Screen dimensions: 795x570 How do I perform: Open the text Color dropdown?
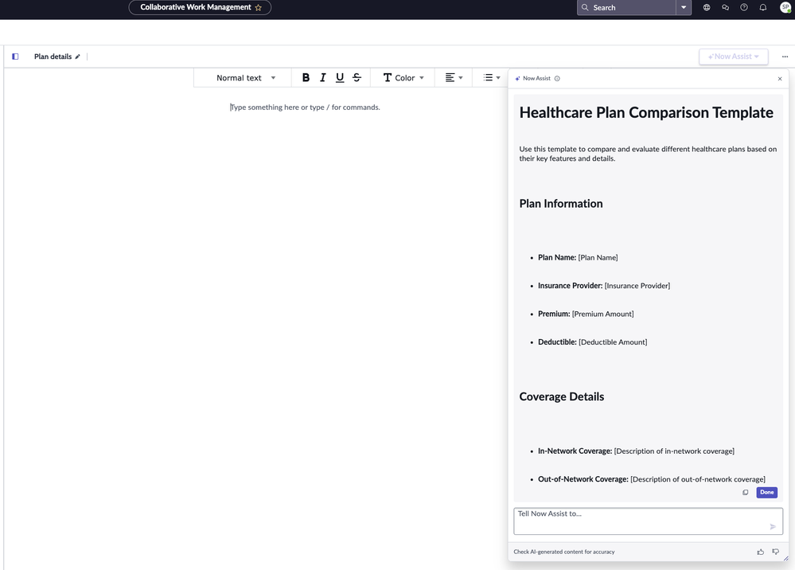403,77
